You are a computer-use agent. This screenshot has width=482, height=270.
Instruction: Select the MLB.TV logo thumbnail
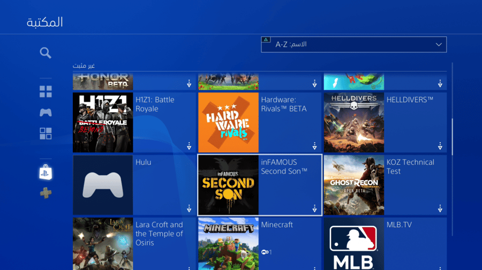[354, 244]
